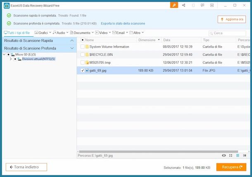This screenshot has height=177, width=252.
Task: Open the Email filter dropdown
Action: pos(127,33)
